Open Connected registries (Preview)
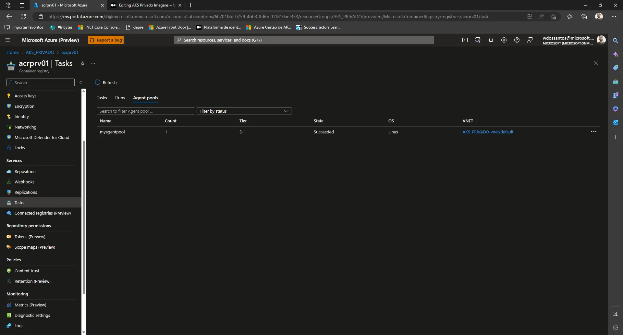 click(x=43, y=213)
